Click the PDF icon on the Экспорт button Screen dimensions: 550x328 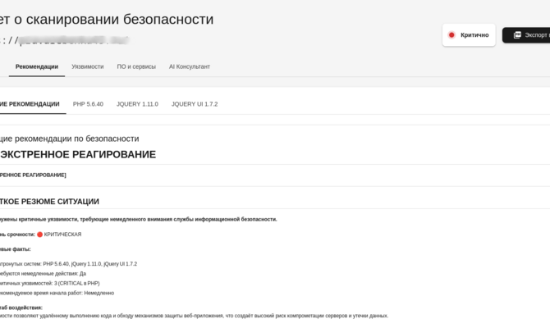tap(517, 35)
